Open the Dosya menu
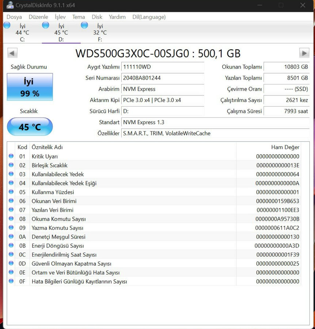 pyautogui.click(x=14, y=17)
